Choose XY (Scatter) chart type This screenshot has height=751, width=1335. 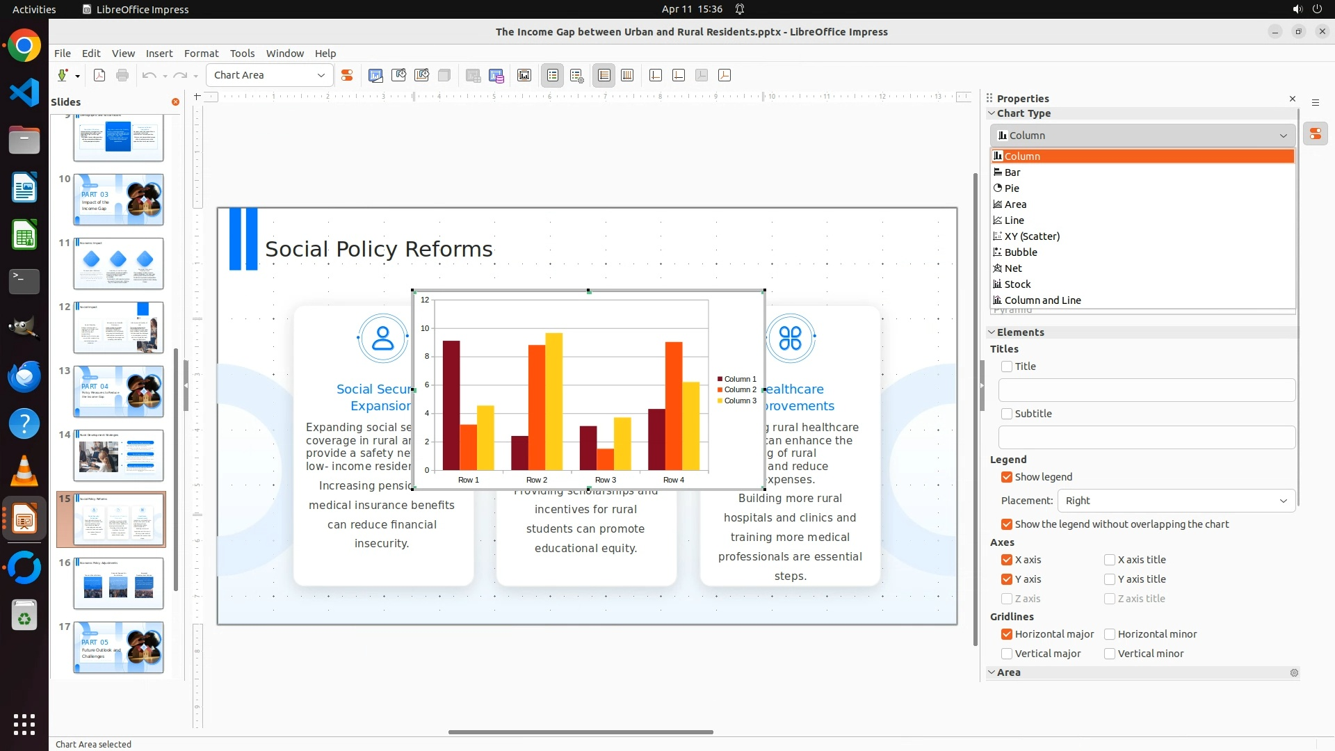[x=1032, y=236]
